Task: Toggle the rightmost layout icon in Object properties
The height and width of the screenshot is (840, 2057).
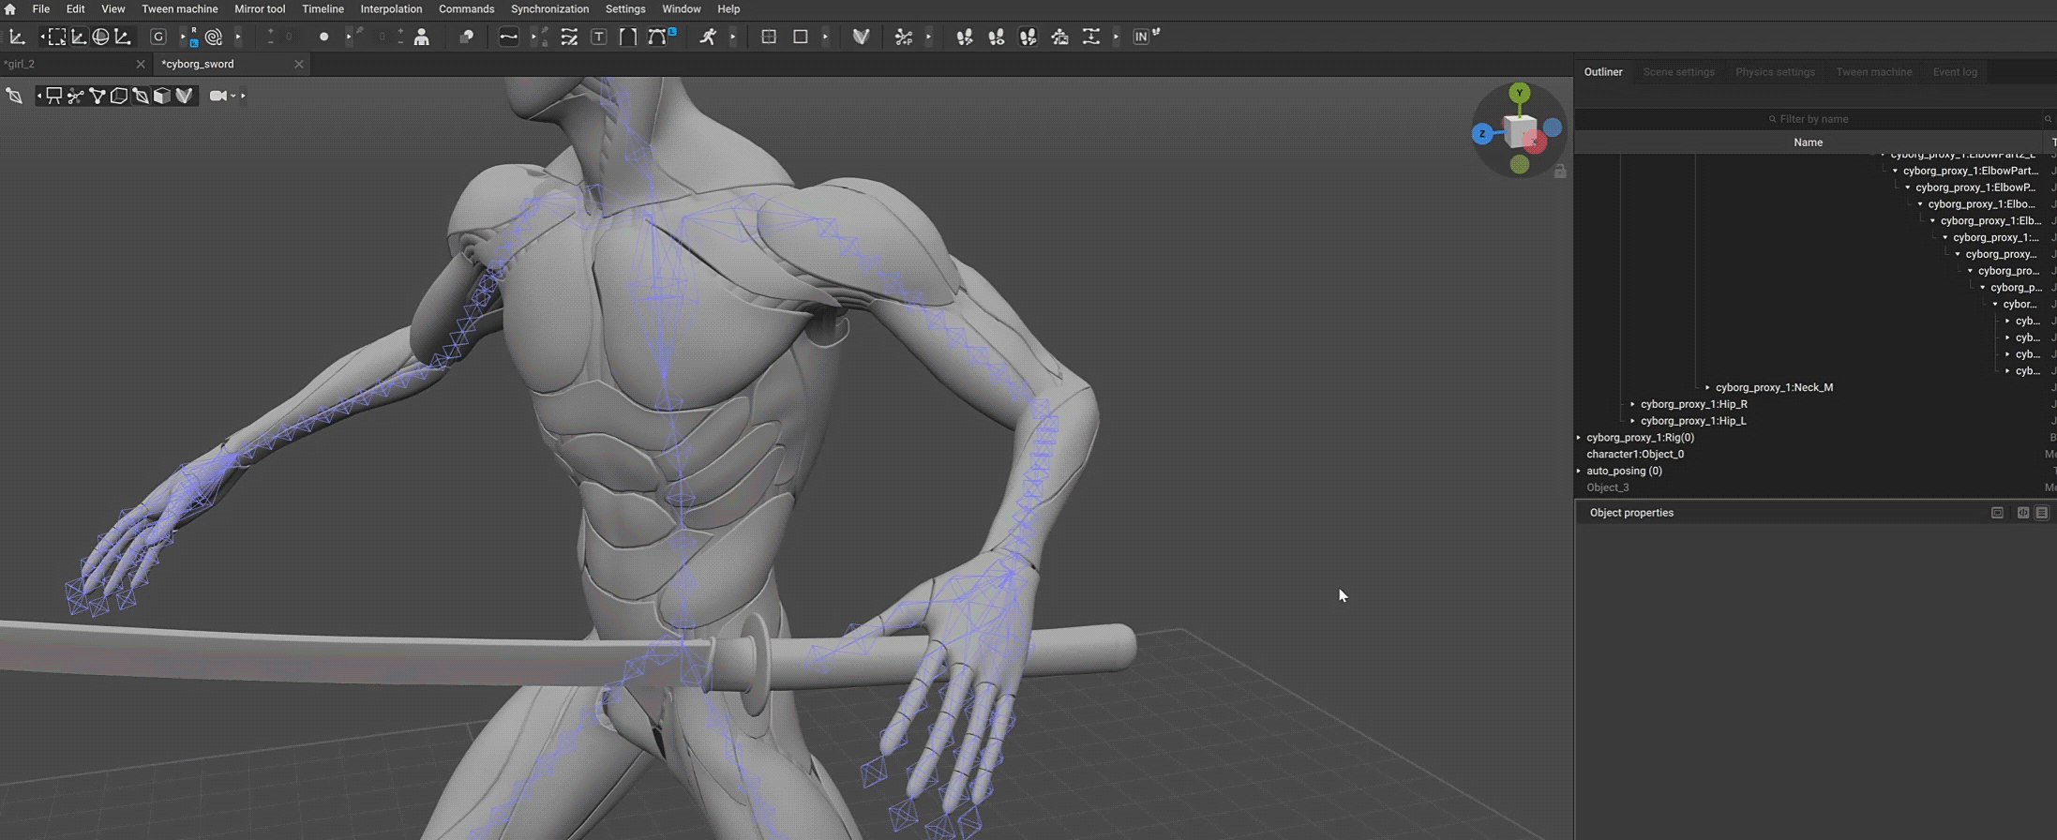Action: pos(2042,513)
